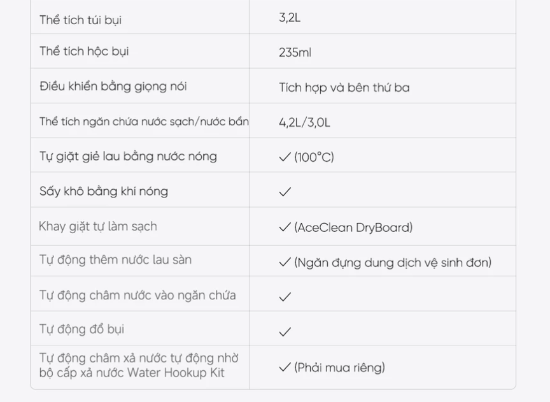This screenshot has height=402, width=550.
Task: Click checkmark before Ngăn đựng dung dịch vệ sinh đơn
Action: [x=285, y=262]
